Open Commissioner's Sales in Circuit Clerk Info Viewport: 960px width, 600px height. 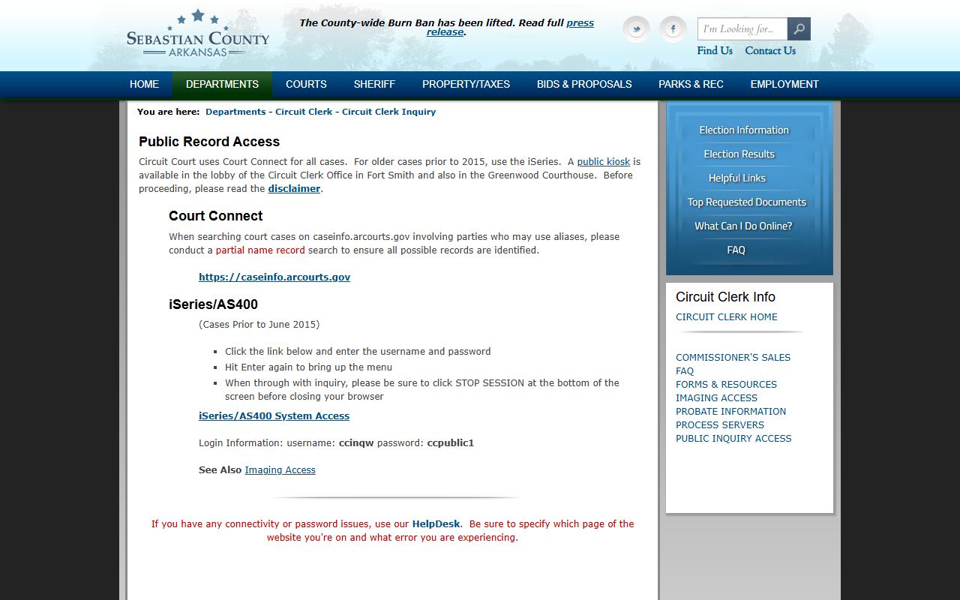pyautogui.click(x=733, y=357)
